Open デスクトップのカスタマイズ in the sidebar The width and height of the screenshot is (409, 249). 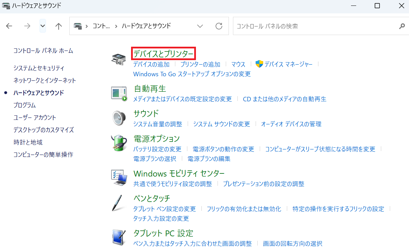point(44,130)
